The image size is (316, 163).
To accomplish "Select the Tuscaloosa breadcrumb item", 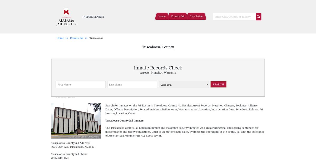I will (96, 38).
